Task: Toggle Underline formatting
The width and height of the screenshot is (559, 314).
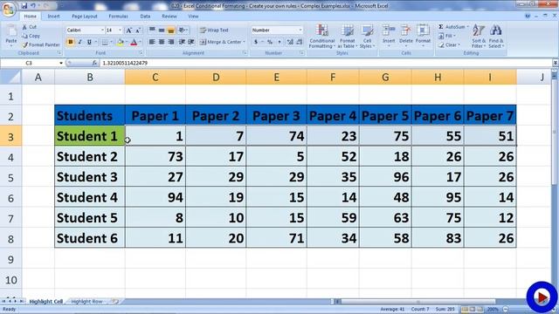Action: point(89,42)
